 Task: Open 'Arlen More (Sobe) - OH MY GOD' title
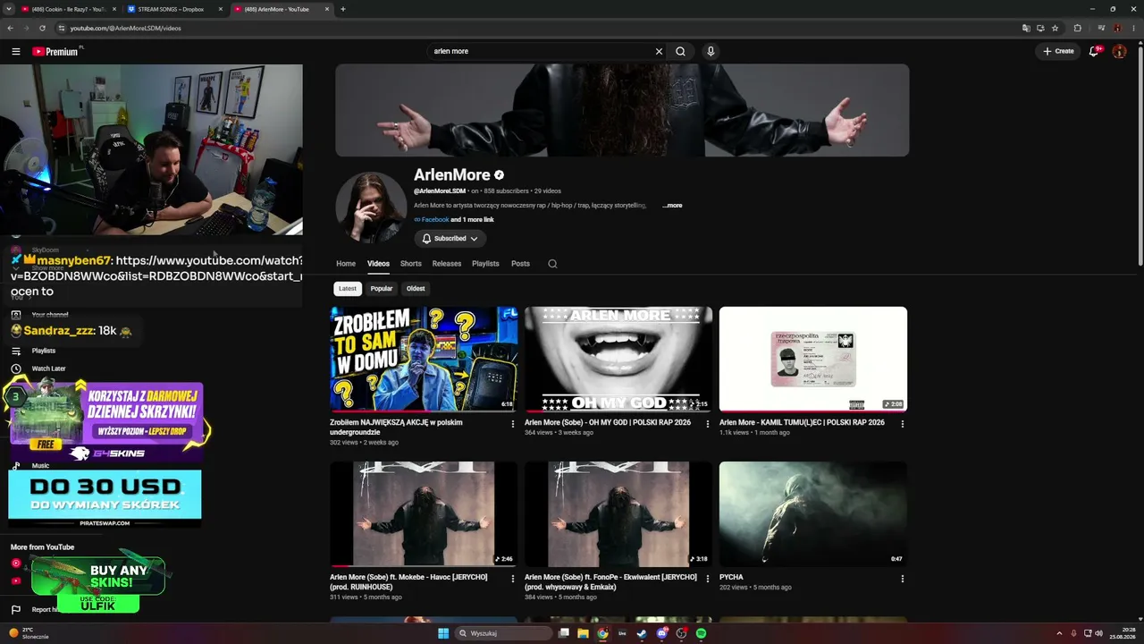pyautogui.click(x=608, y=422)
